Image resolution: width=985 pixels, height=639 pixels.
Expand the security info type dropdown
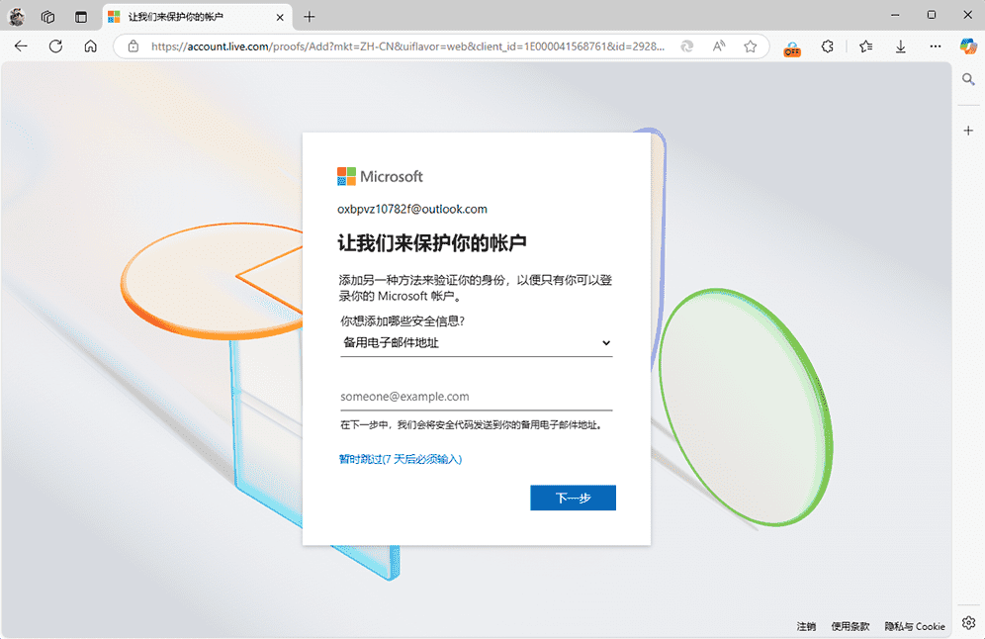pos(476,343)
